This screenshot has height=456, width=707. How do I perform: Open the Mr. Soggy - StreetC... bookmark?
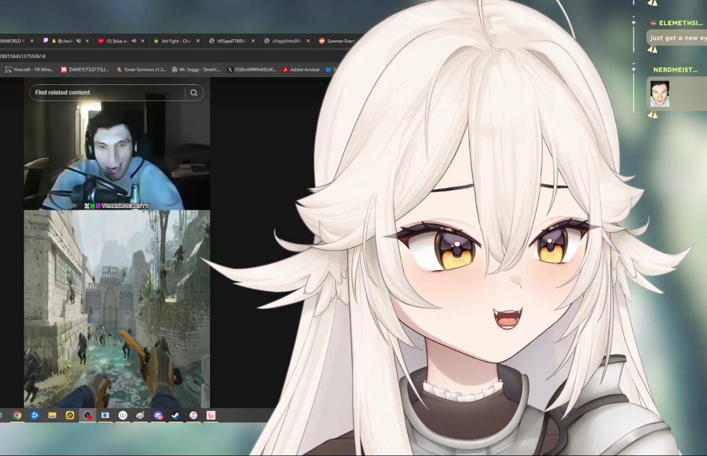(196, 69)
